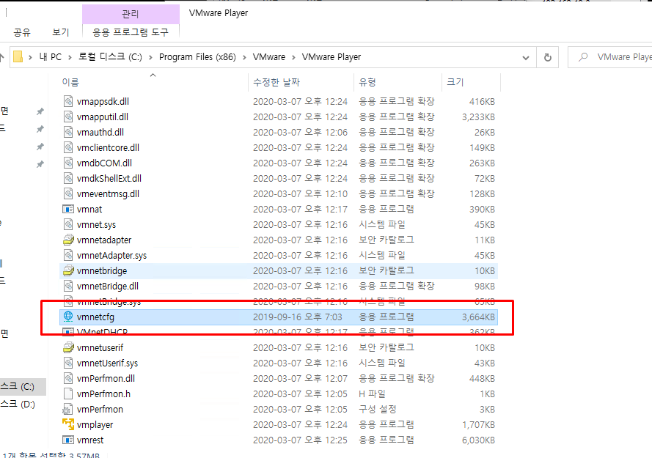Select (D:) drive in navigation pane
The height and width of the screenshot is (458, 652).
click(x=21, y=404)
